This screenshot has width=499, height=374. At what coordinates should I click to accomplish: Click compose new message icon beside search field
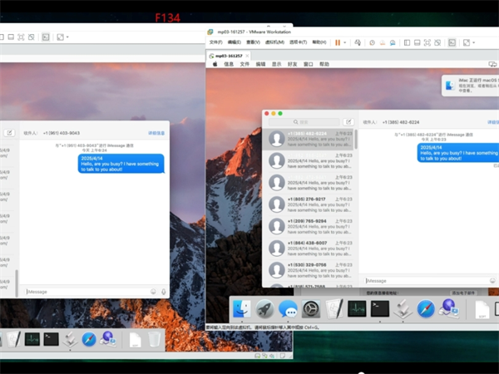coord(348,122)
